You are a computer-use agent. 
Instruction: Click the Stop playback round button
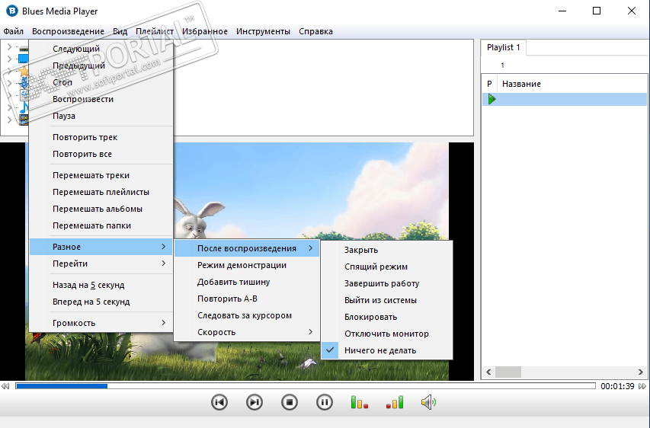[290, 402]
